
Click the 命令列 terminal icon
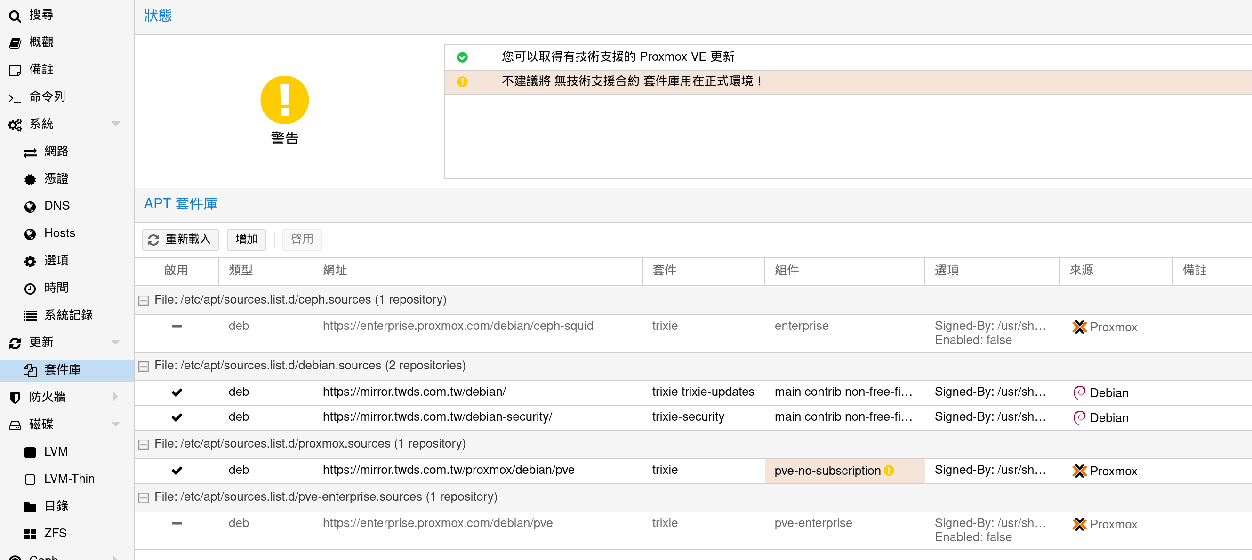coord(15,98)
